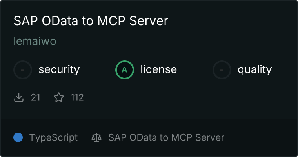Click the security label text
This screenshot has height=157, width=298.
click(x=59, y=70)
